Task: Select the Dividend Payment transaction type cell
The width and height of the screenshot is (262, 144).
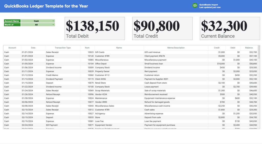Action: tap(63, 79)
